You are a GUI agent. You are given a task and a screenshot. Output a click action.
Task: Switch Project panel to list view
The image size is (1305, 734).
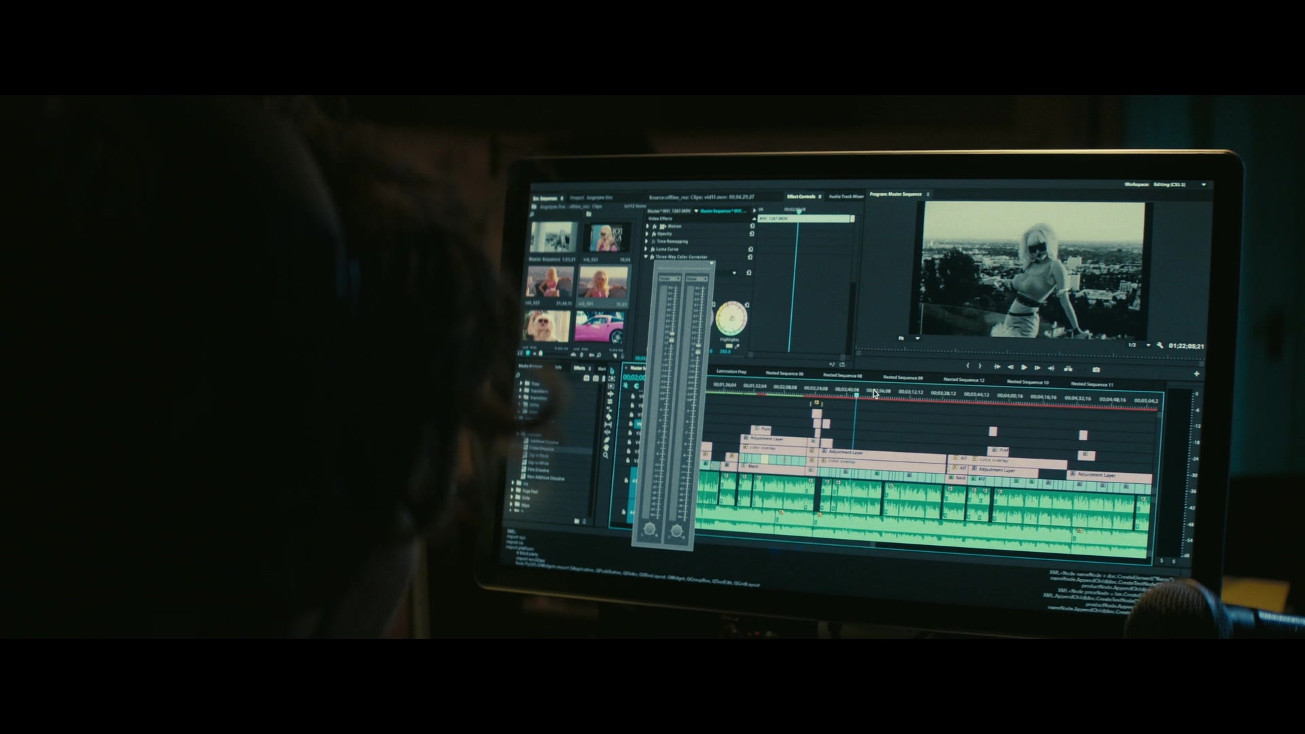click(x=521, y=353)
